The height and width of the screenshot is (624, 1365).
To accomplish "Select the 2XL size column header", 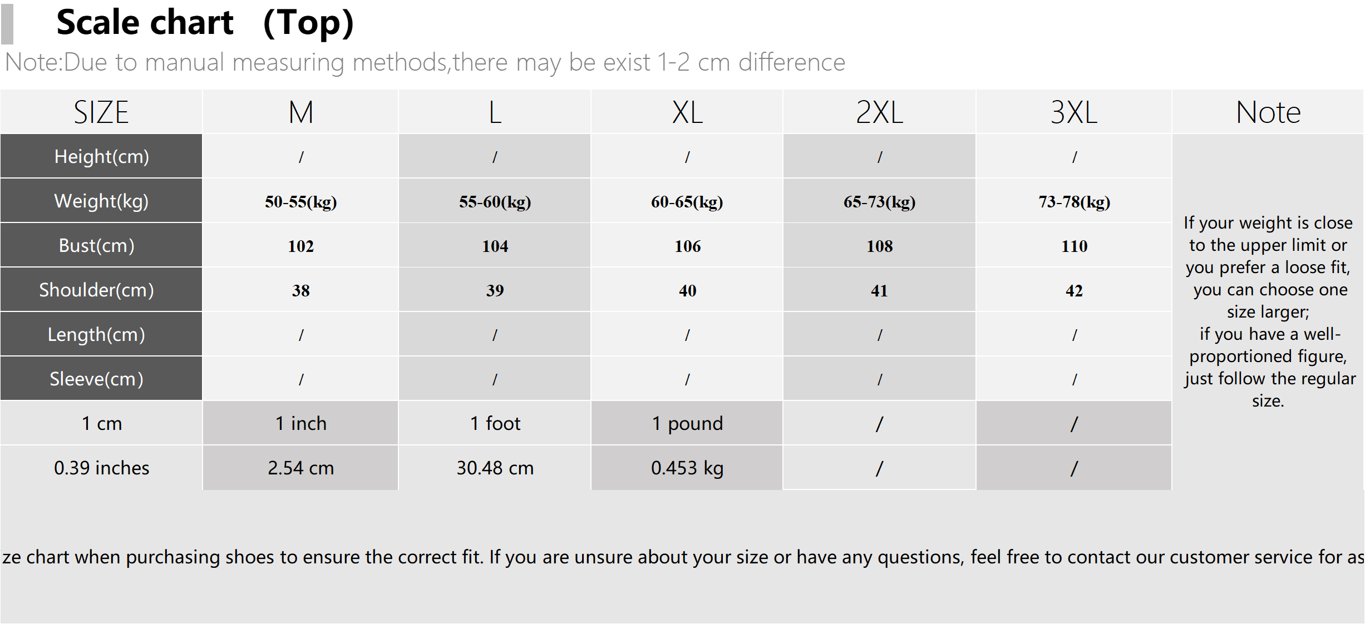I will tap(879, 112).
